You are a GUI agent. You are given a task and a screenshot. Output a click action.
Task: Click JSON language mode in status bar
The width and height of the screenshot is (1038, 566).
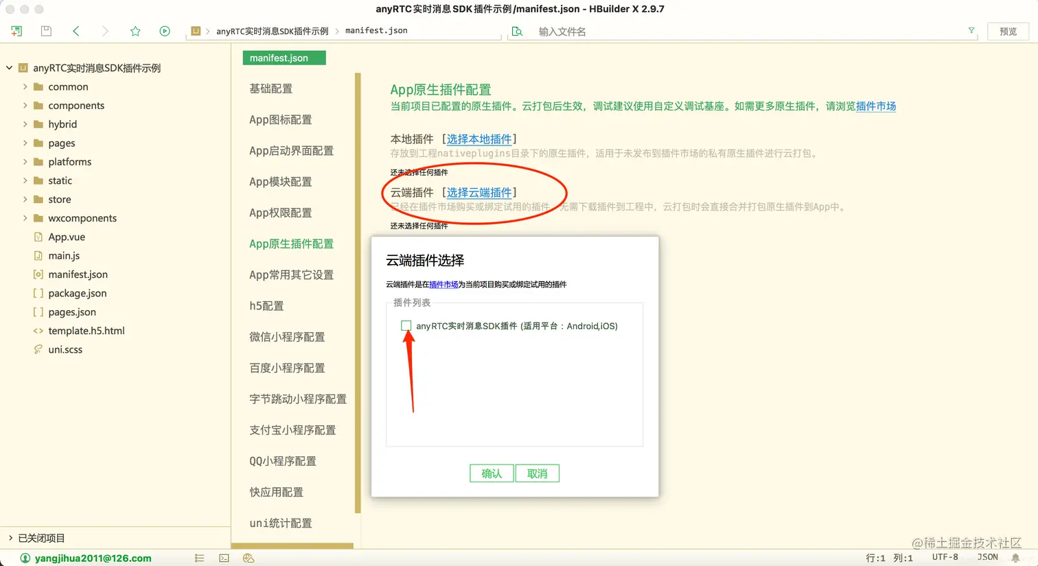(x=987, y=557)
